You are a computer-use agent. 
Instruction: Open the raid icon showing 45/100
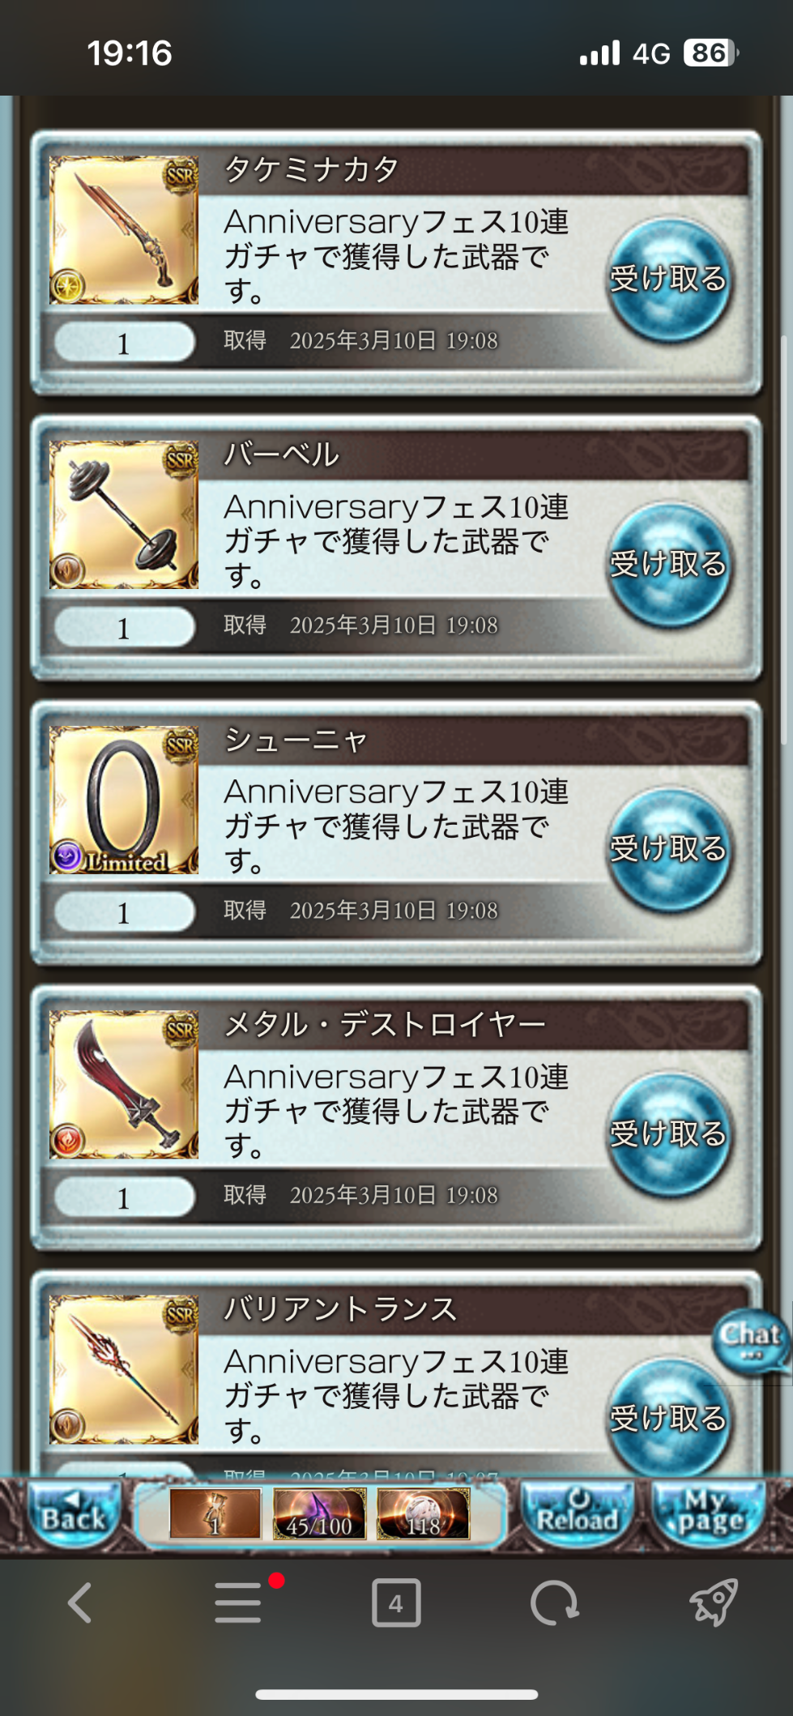(319, 1513)
